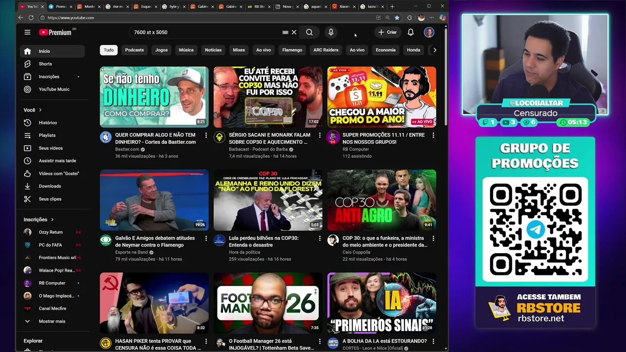
Task: Open options menu for Caio Coppolla COP 30 video
Action: pos(433,239)
